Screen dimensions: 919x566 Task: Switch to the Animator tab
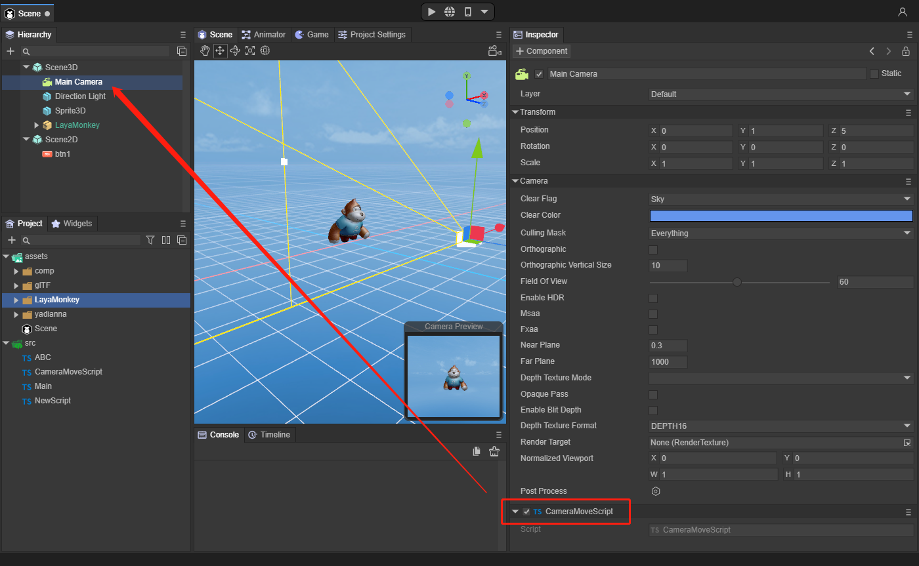tap(264, 35)
